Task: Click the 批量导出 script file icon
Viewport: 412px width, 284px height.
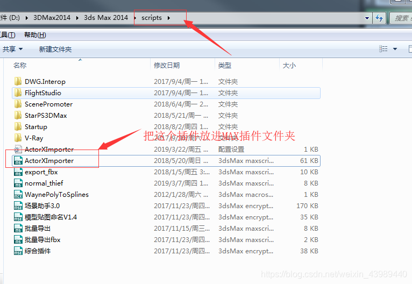Action: 18,228
